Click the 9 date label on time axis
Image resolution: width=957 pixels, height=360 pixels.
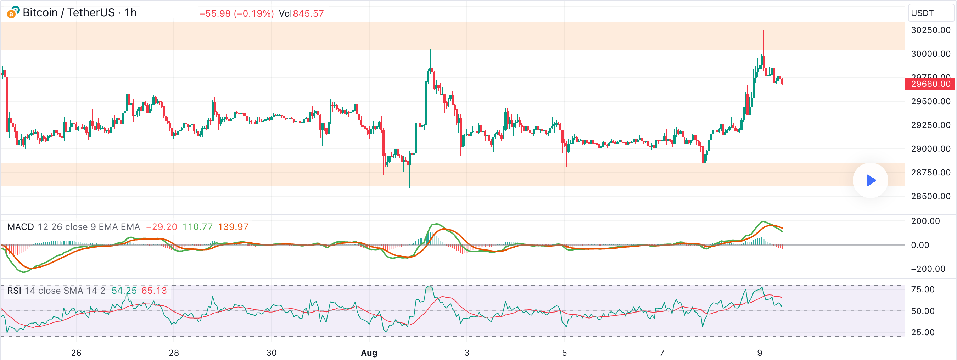[759, 353]
